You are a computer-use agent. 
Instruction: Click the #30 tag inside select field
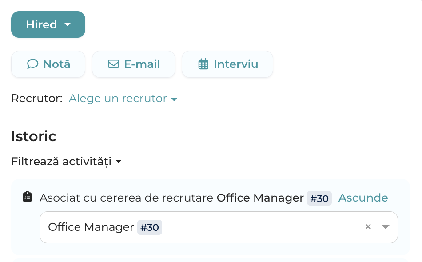click(x=150, y=227)
